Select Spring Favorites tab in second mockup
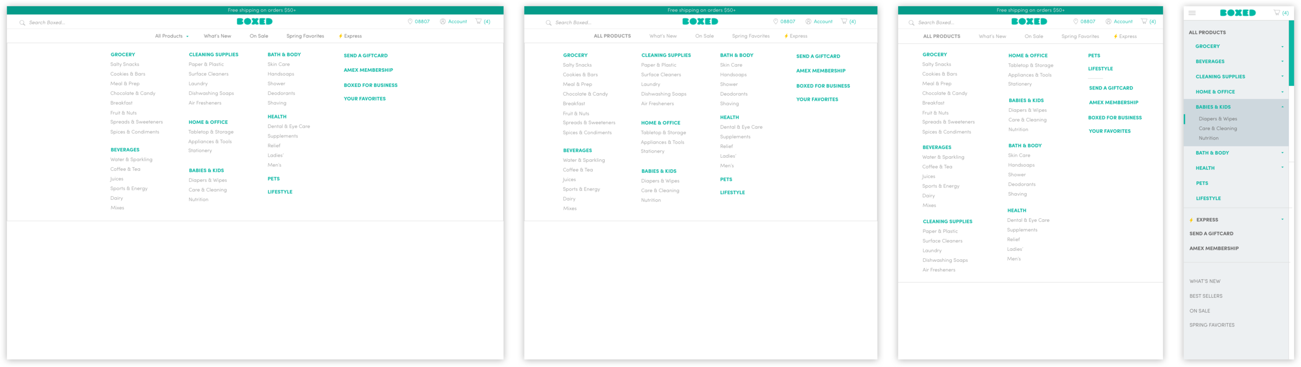The image size is (1301, 367). [x=751, y=36]
